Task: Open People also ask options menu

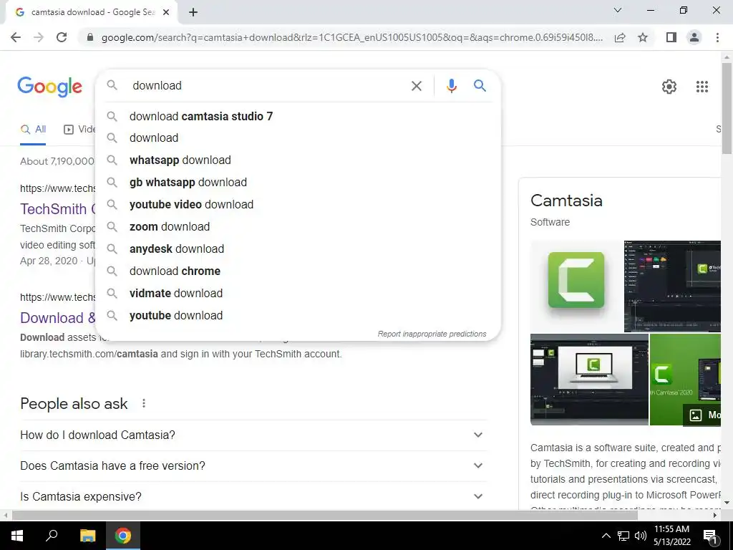Action: pos(143,403)
